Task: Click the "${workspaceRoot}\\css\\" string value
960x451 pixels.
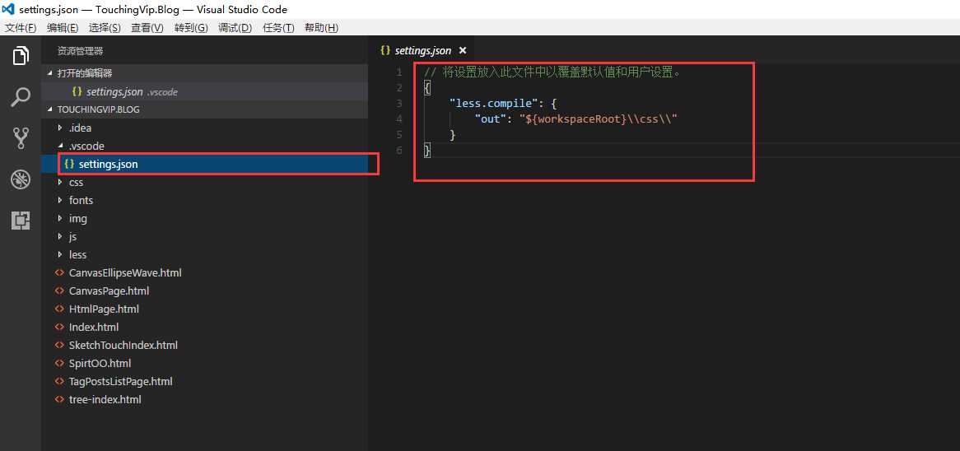Action: [x=599, y=119]
